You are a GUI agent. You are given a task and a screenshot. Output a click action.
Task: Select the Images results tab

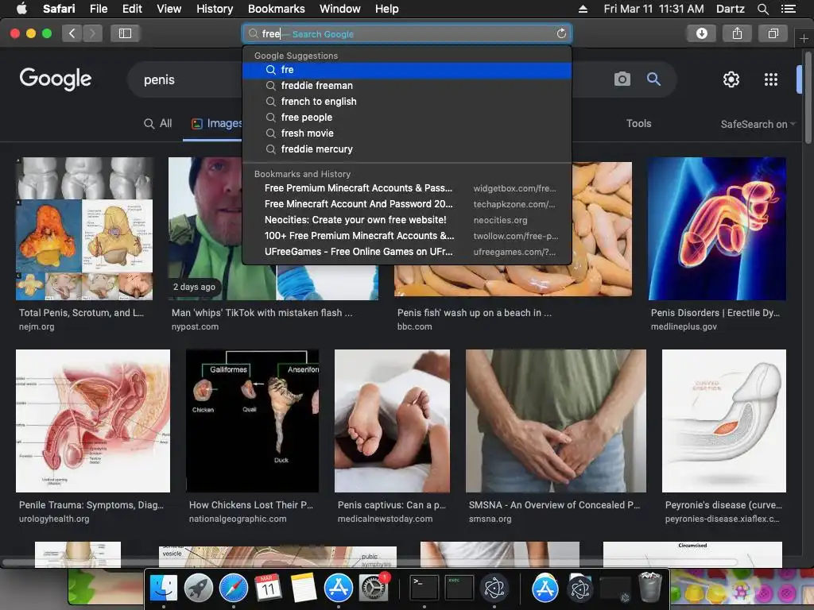click(216, 123)
